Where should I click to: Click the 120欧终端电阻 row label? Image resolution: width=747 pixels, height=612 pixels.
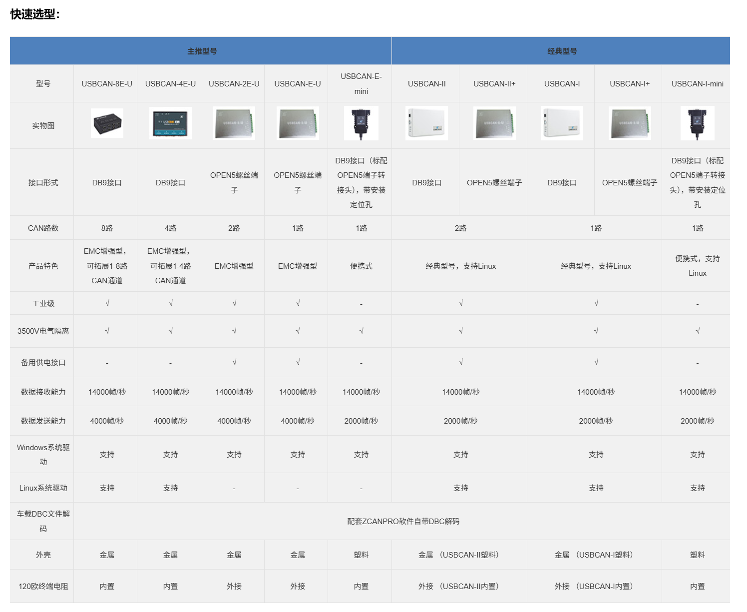[x=43, y=587]
